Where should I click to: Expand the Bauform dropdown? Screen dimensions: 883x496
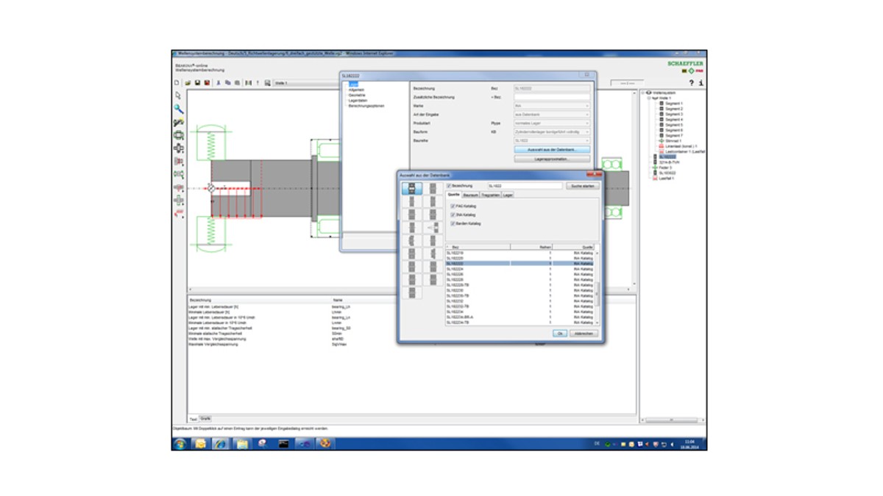[x=551, y=132]
